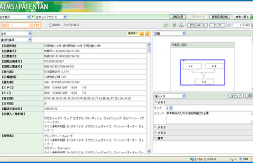Open the full-text layout 3 dropdown
The width and height of the screenshot is (253, 163).
click(51, 17)
